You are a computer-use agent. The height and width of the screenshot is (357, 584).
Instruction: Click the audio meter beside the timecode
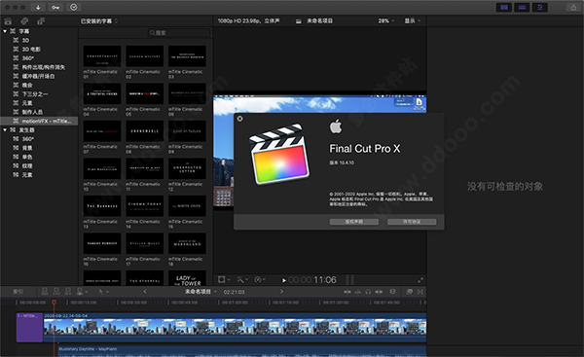pos(349,280)
